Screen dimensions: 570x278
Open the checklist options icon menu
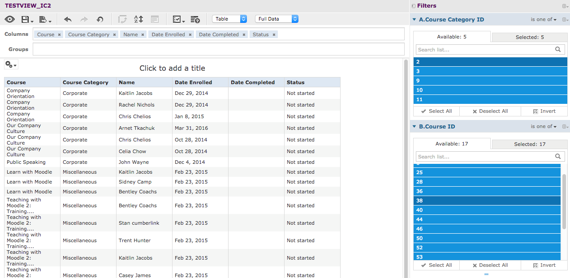click(x=178, y=19)
